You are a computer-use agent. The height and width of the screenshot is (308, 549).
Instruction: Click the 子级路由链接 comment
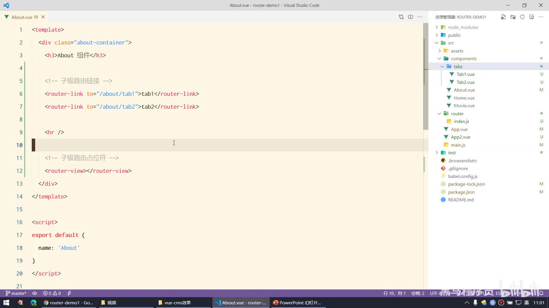coord(78,81)
